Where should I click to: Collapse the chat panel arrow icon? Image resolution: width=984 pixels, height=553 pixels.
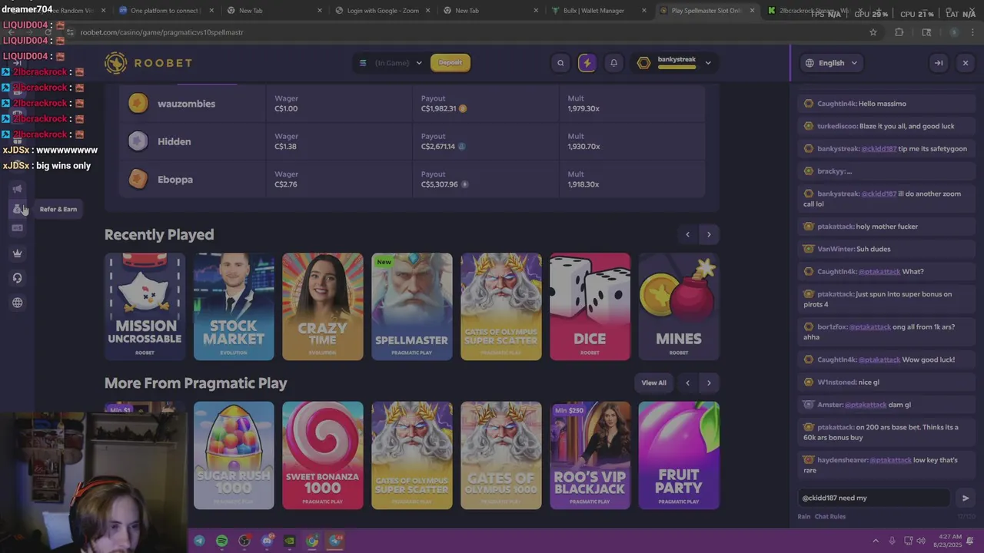938,63
